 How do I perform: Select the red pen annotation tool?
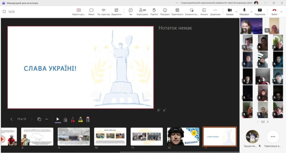pos(73,119)
